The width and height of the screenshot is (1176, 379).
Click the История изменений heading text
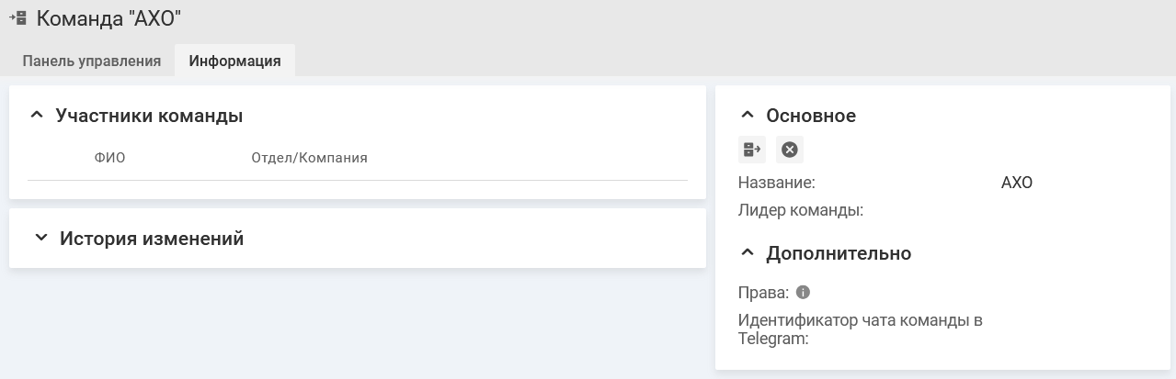pyautogui.click(x=152, y=239)
